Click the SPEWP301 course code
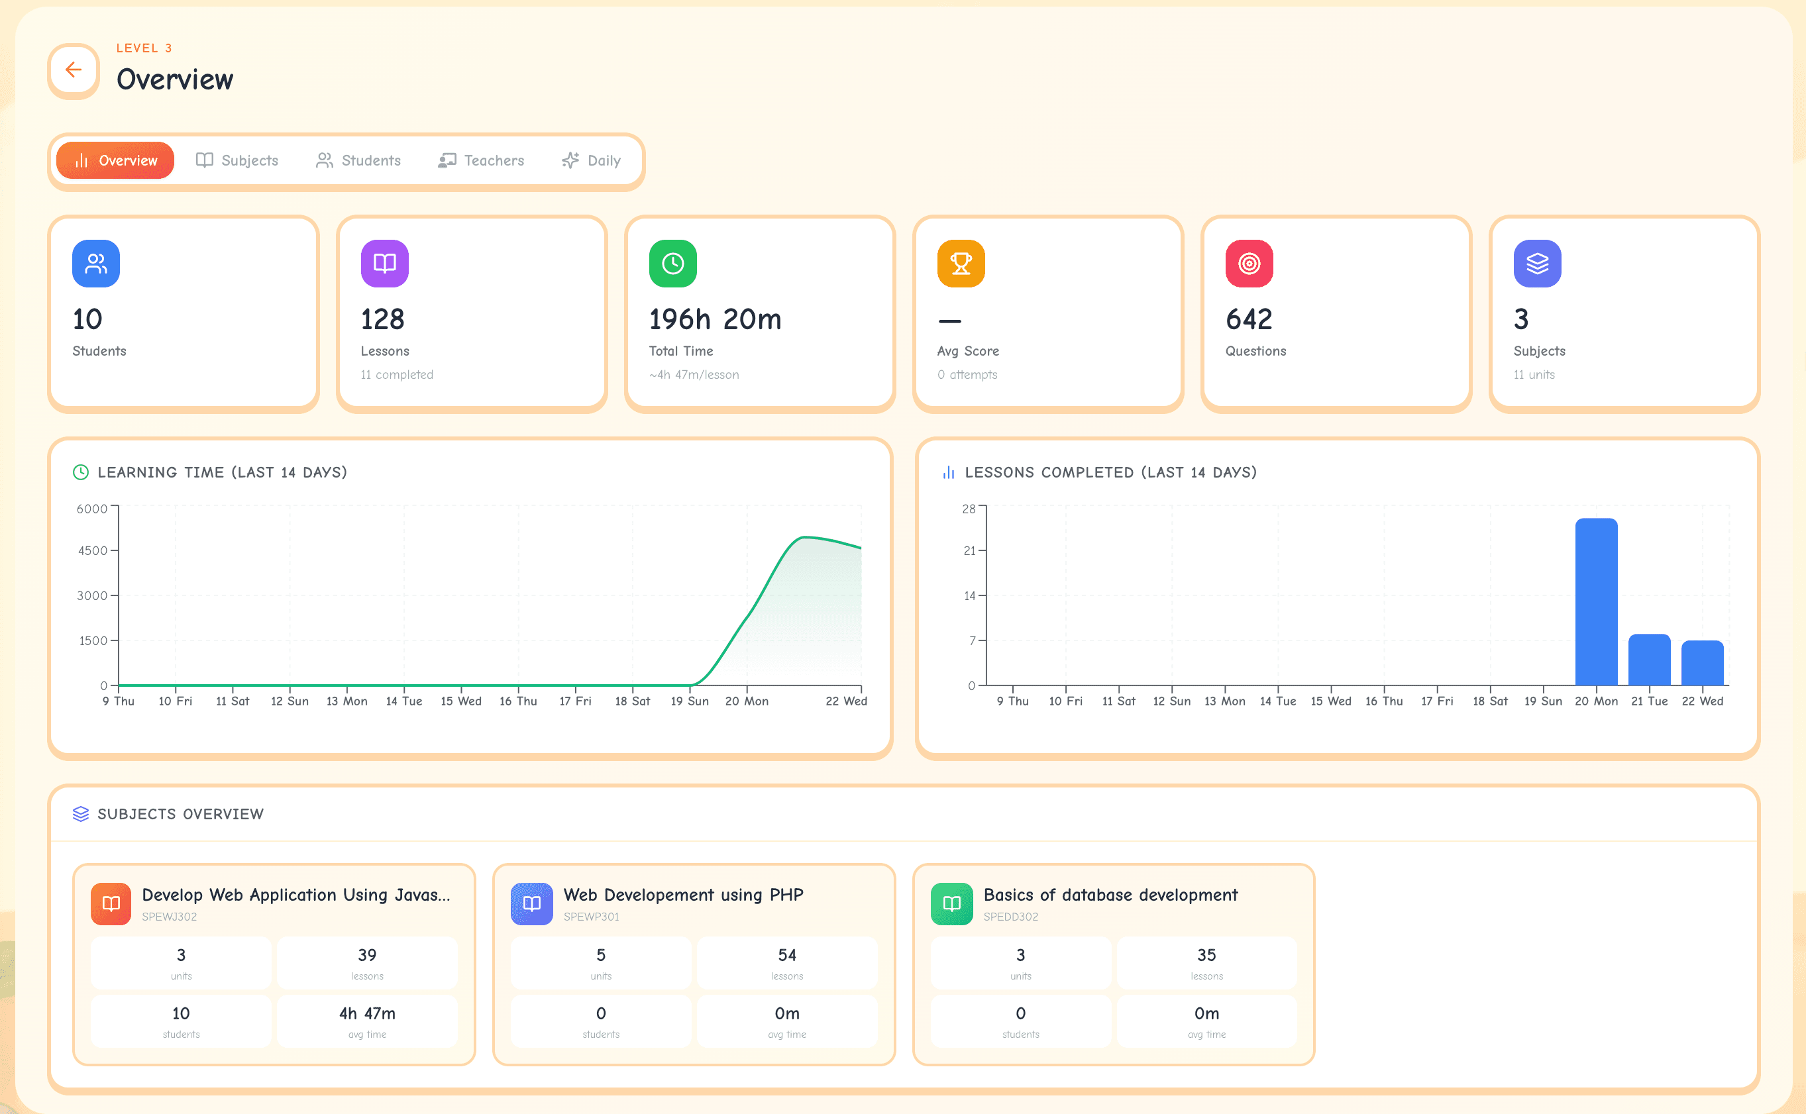This screenshot has height=1114, width=1806. coord(591,917)
